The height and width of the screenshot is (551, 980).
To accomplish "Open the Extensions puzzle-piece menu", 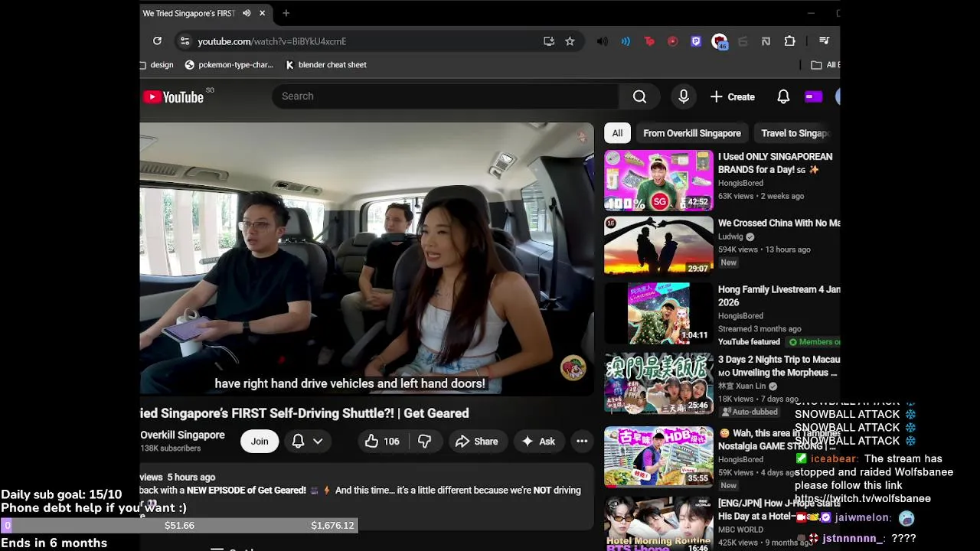I will pos(789,41).
